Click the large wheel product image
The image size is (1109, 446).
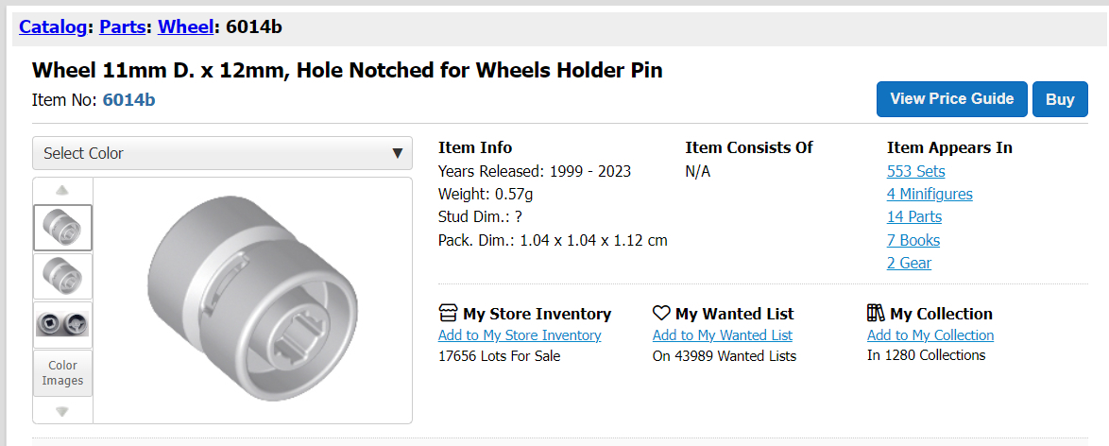point(253,300)
